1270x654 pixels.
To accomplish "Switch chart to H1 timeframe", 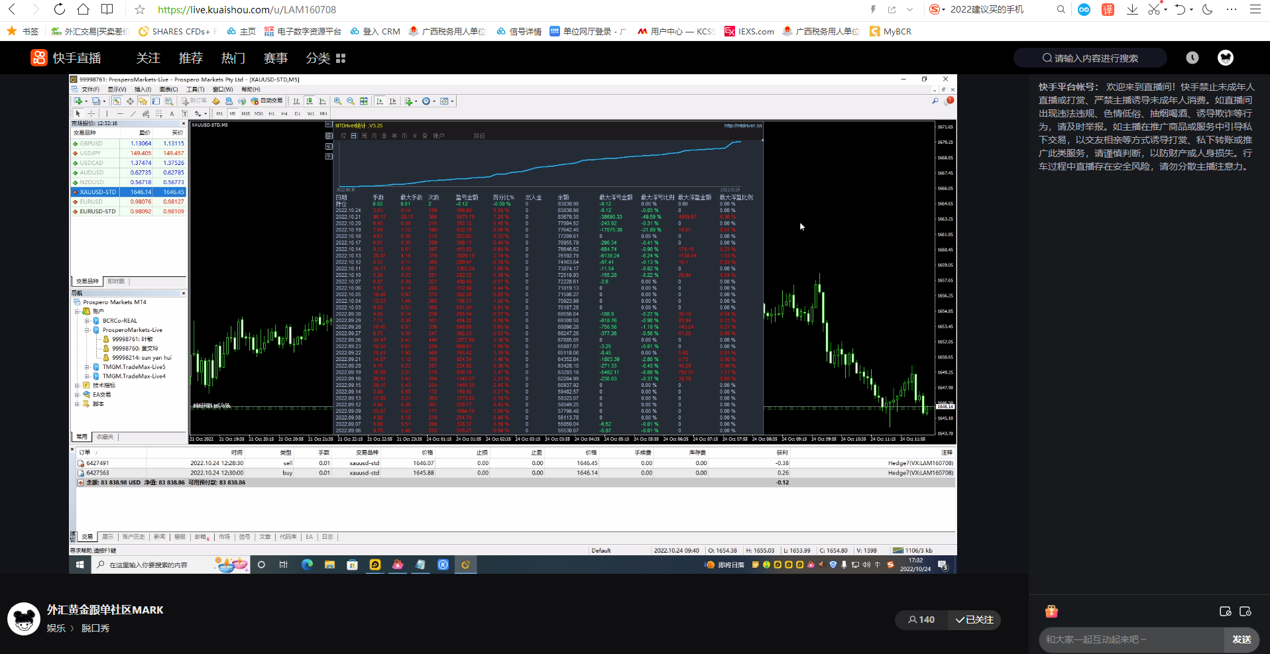I will pos(272,114).
